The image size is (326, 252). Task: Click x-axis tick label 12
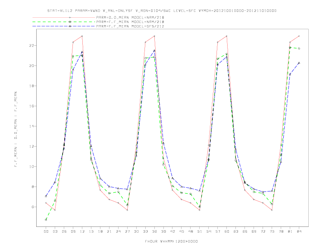82,231
